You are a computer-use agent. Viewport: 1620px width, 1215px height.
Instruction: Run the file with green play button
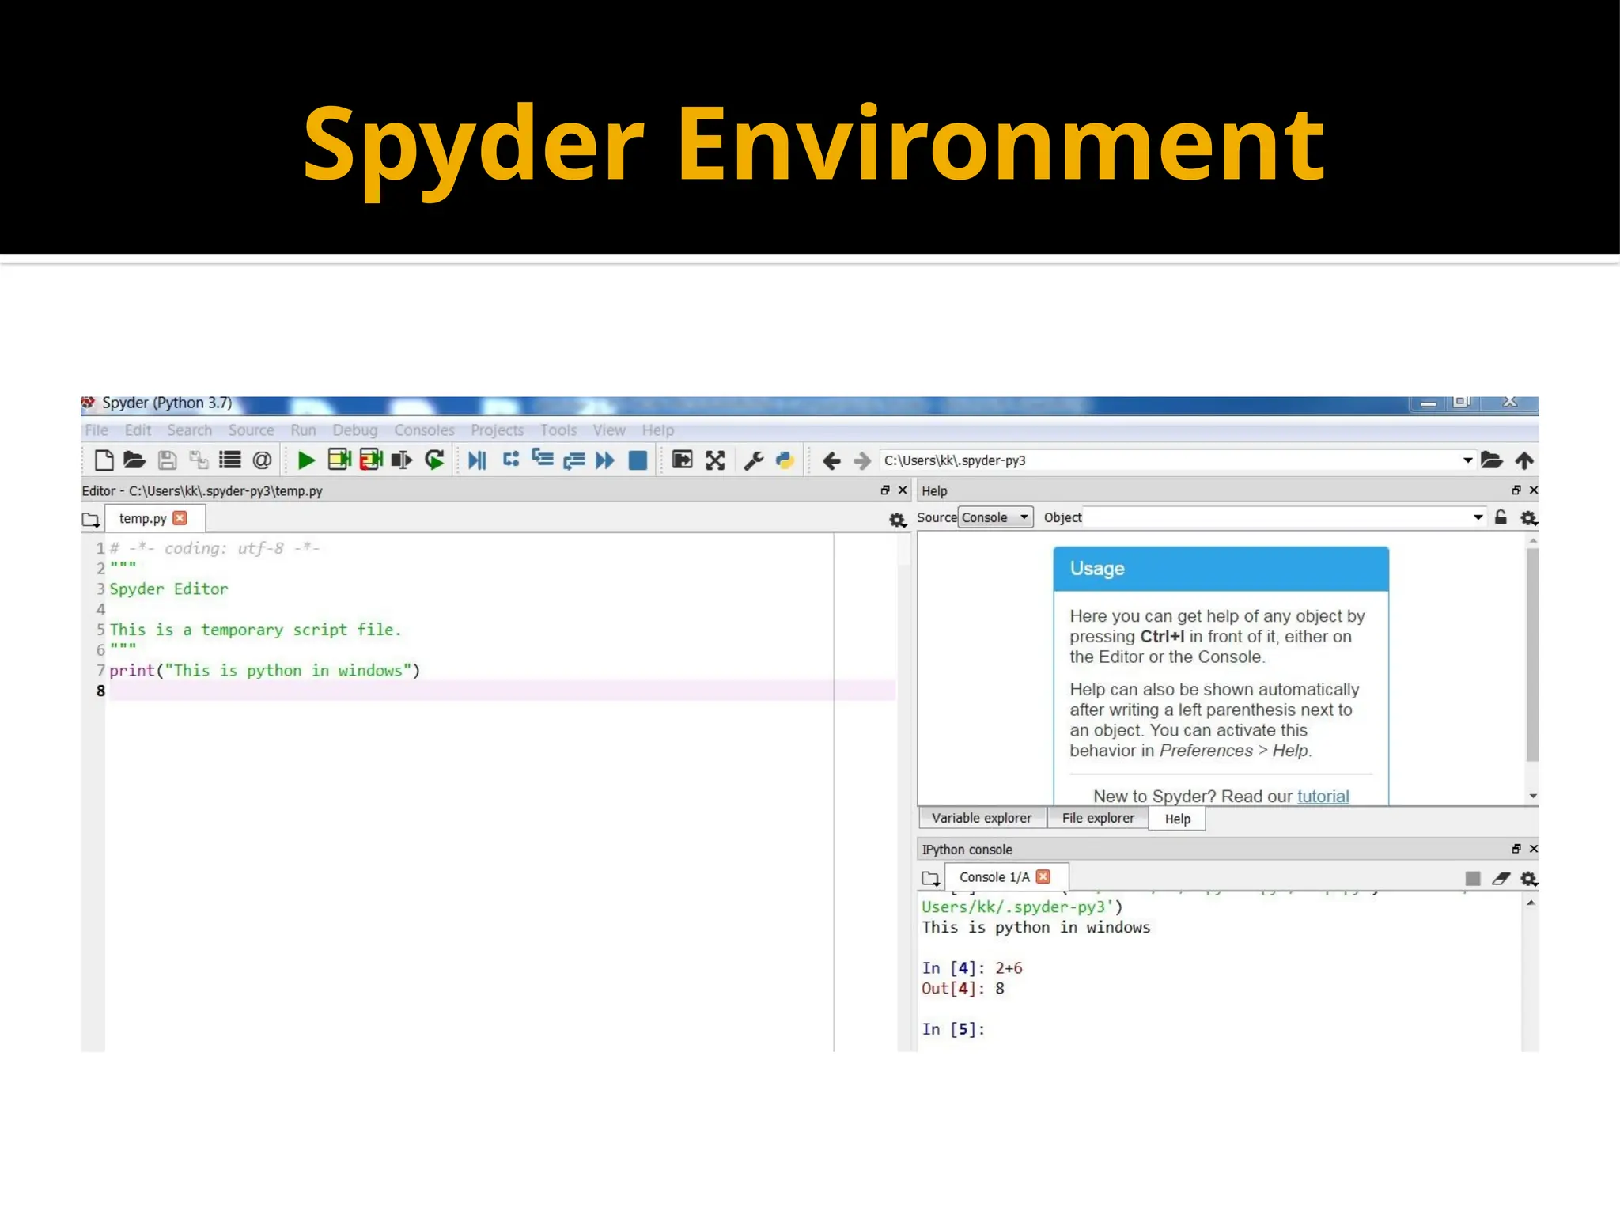[306, 460]
